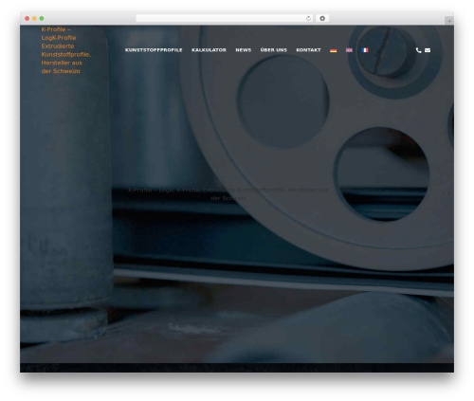Click the faded K-Profile hero headline text
Viewport: 474px width, 401px height.
point(228,194)
